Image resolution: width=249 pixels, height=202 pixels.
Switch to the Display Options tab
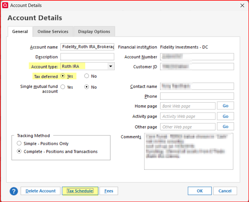click(x=94, y=31)
